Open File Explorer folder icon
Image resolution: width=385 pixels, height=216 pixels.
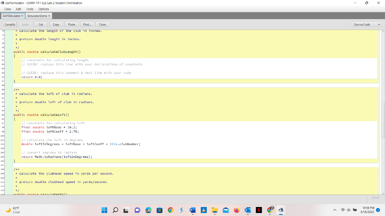[x=215, y=210]
